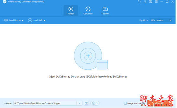Close the Tipard Blu-ray Converter window

click(x=173, y=2)
